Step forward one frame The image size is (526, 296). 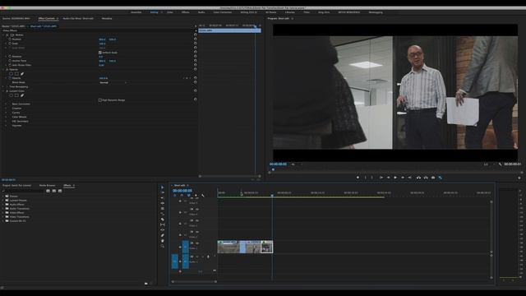coord(403,178)
